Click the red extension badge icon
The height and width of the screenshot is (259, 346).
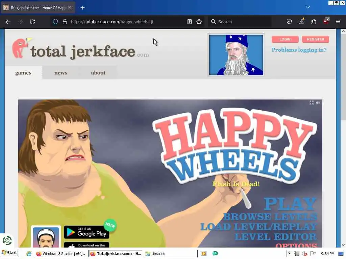click(x=326, y=21)
